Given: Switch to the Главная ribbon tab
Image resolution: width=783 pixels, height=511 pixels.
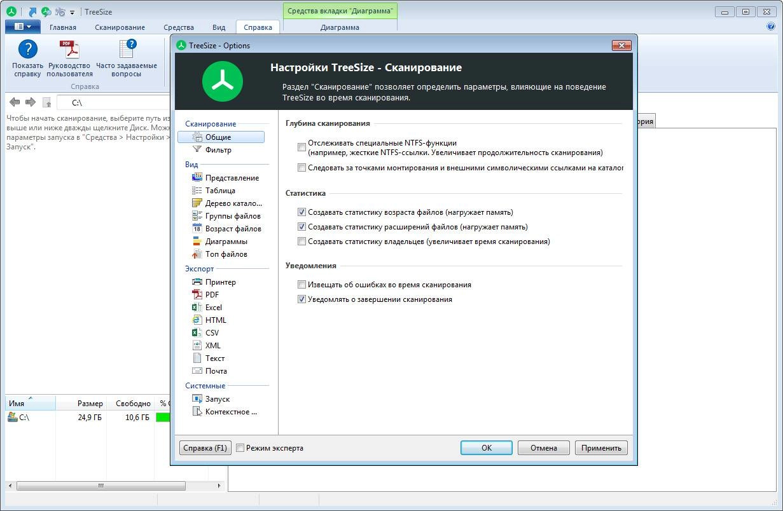Looking at the screenshot, I should point(63,27).
